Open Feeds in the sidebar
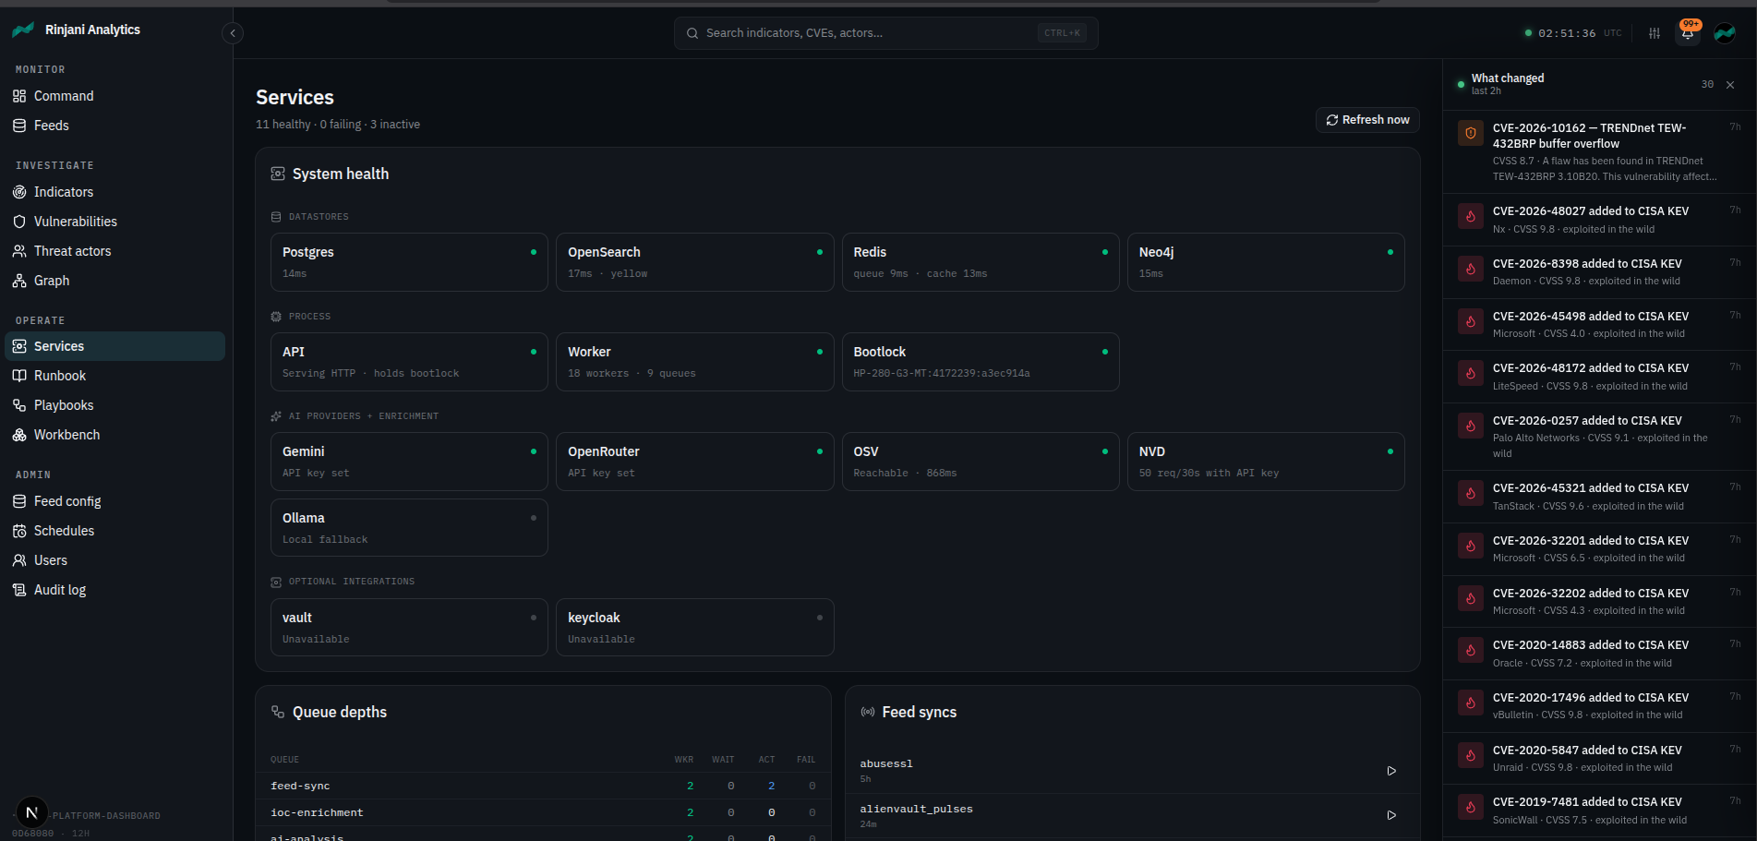 115,126
